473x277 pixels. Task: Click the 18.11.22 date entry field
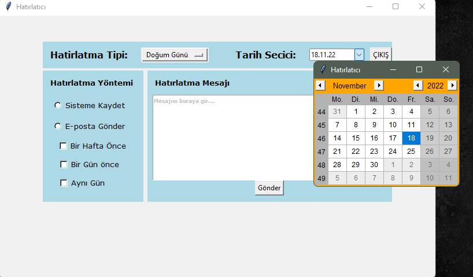click(332, 55)
